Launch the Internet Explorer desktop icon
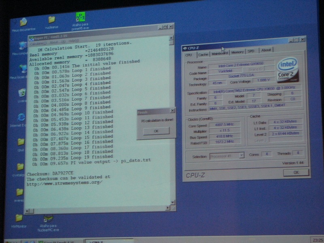 (21, 117)
